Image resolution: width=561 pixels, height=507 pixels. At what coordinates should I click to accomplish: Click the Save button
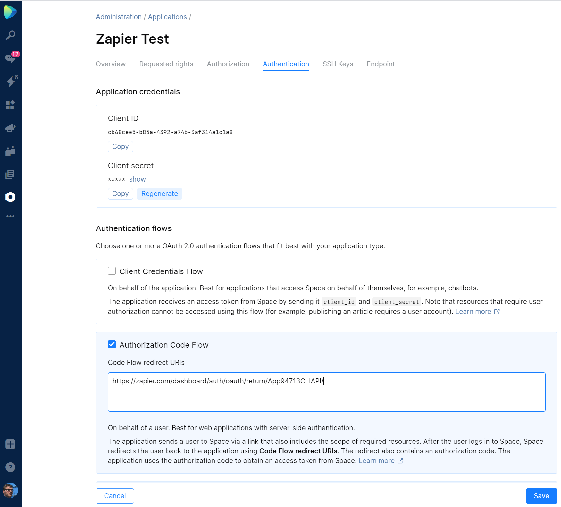[x=541, y=496]
